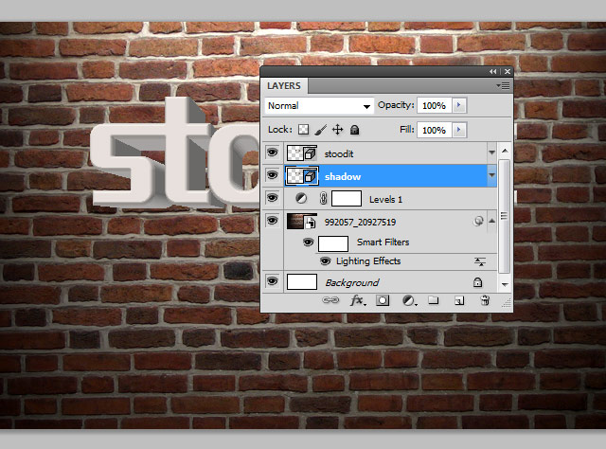
Task: Toggle lock image pixels brush icon
Action: click(x=320, y=130)
